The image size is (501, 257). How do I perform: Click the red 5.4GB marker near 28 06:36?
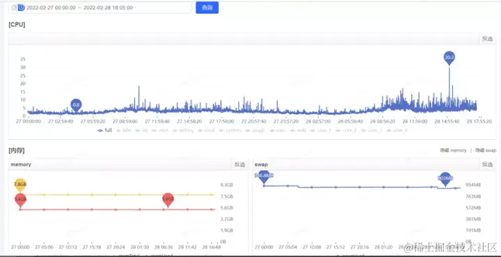[x=168, y=199]
